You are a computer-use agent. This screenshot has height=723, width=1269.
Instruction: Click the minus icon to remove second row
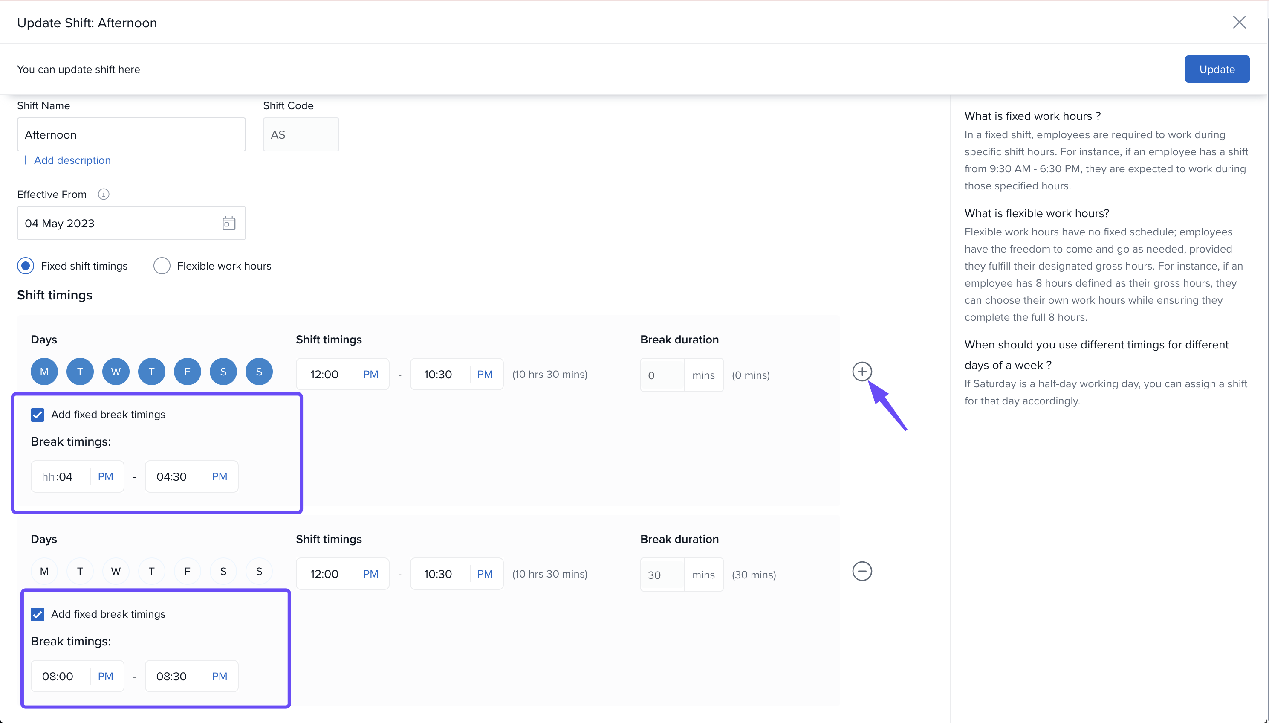[x=862, y=571]
